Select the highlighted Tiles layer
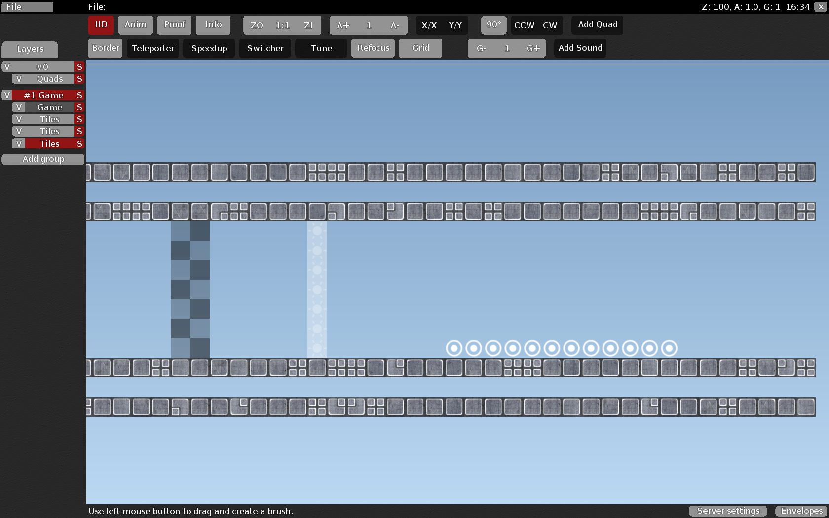Screen dimensions: 829x518 coord(49,143)
